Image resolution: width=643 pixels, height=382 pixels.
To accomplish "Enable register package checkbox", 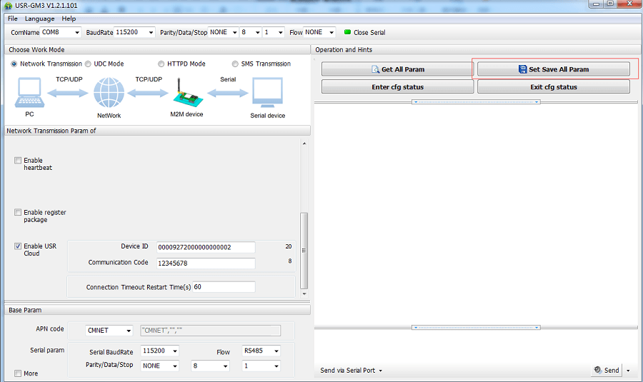I will [x=18, y=212].
